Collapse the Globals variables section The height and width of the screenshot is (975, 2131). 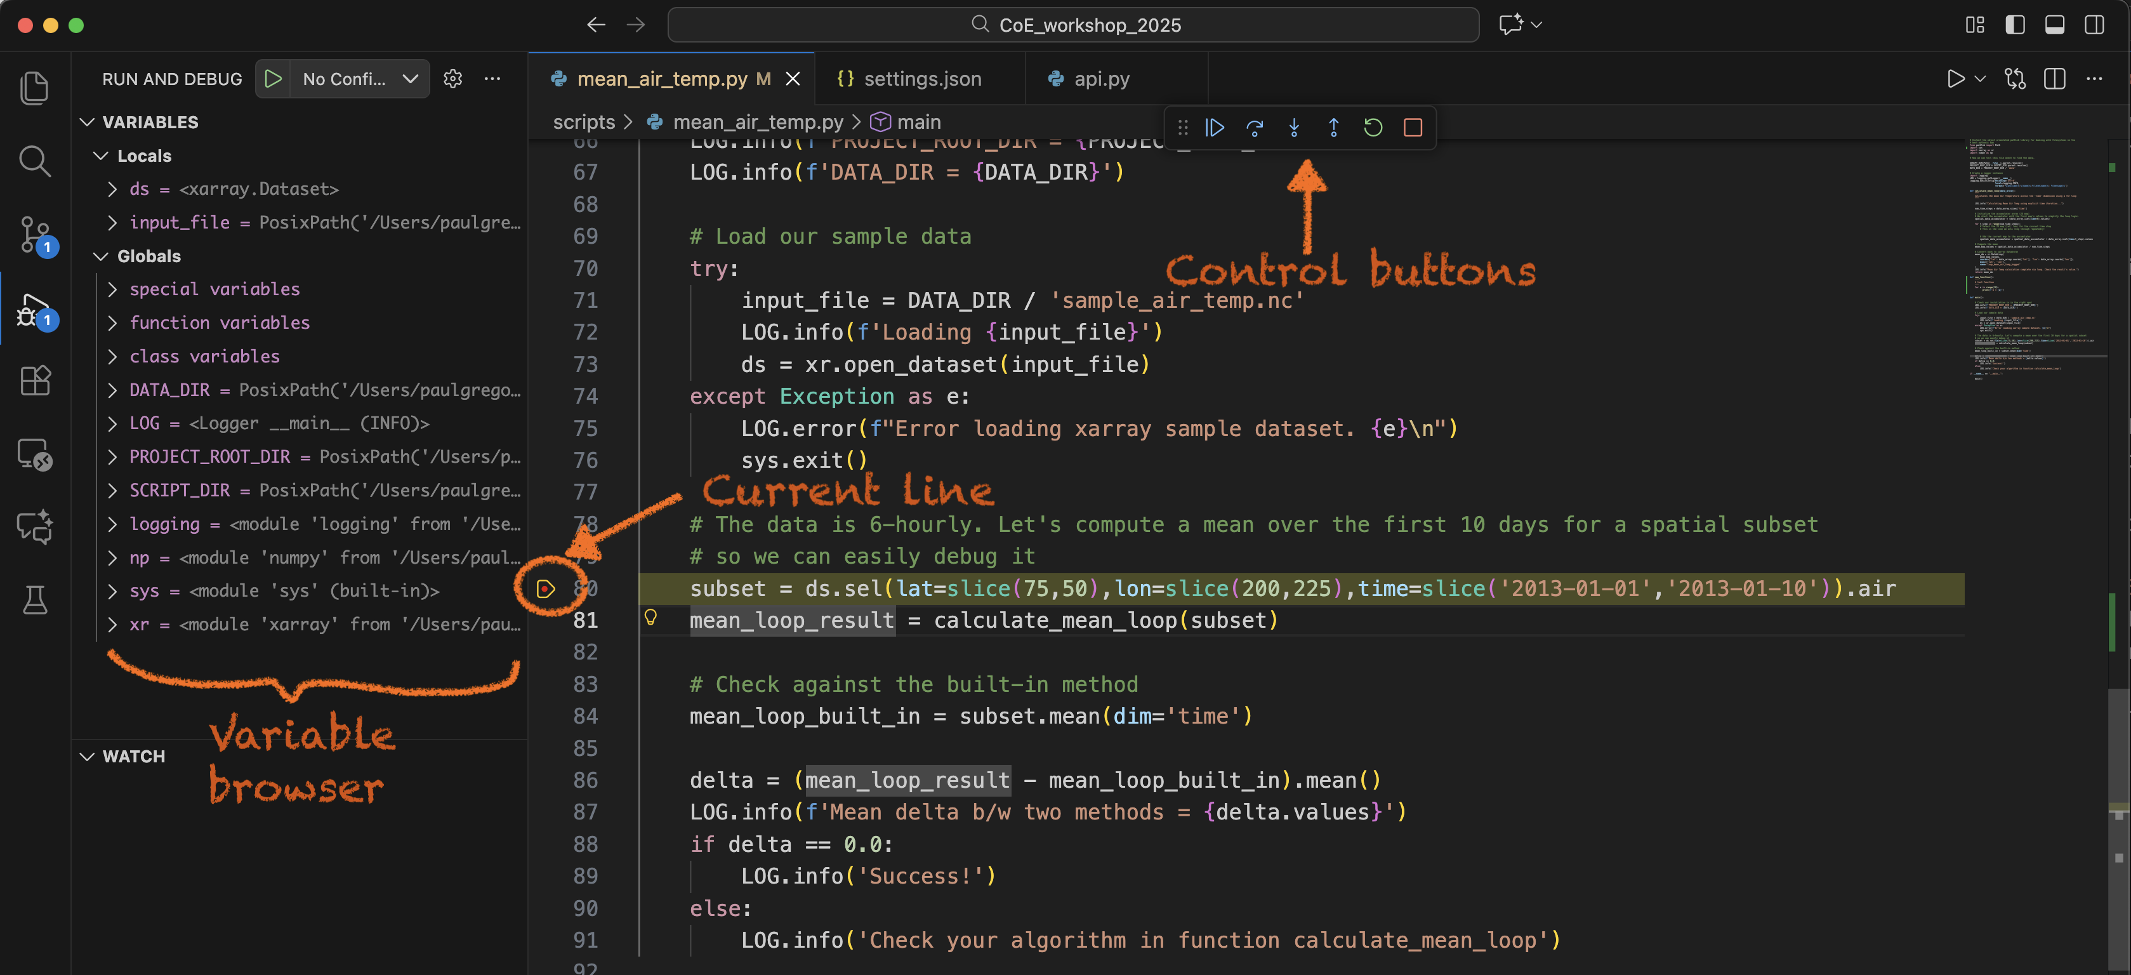coord(101,256)
